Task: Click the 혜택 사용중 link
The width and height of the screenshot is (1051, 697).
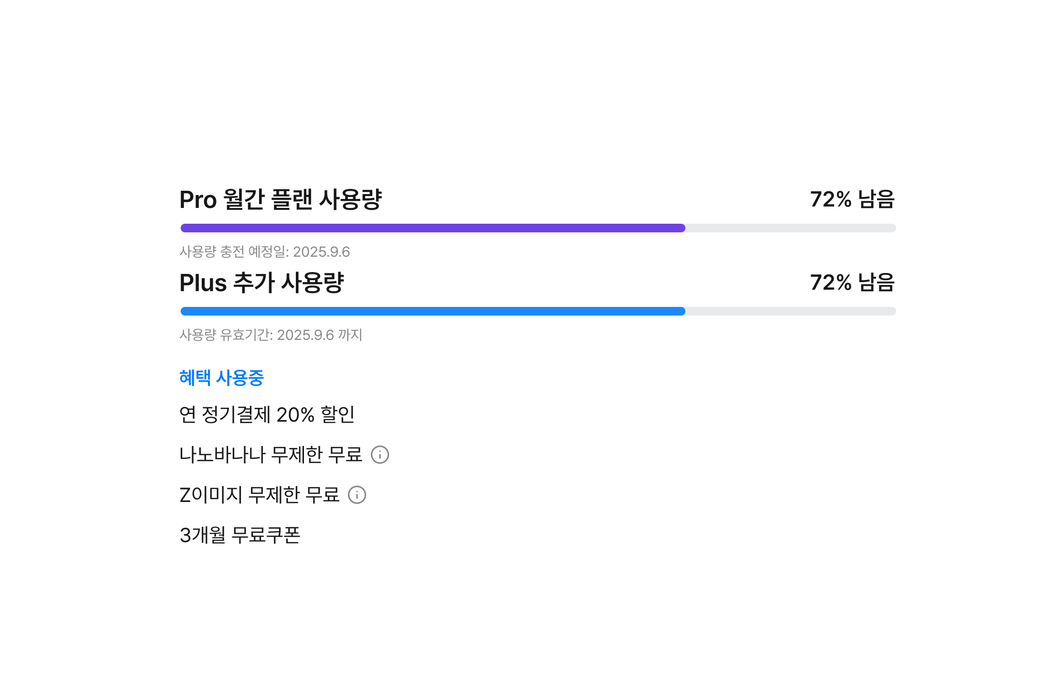Action: (221, 378)
